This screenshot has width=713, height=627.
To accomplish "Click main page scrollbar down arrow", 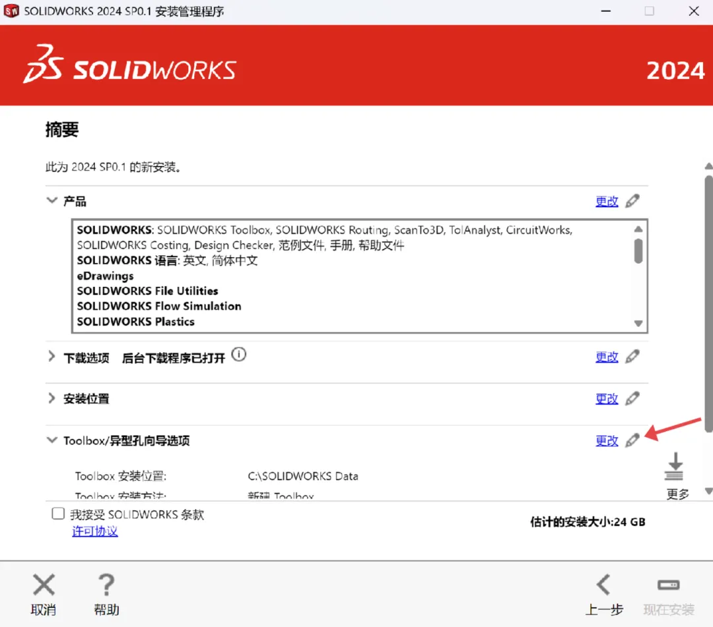I will [x=708, y=491].
